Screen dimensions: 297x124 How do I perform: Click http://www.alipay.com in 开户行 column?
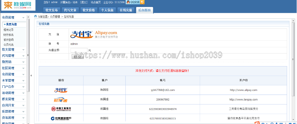[244, 90]
